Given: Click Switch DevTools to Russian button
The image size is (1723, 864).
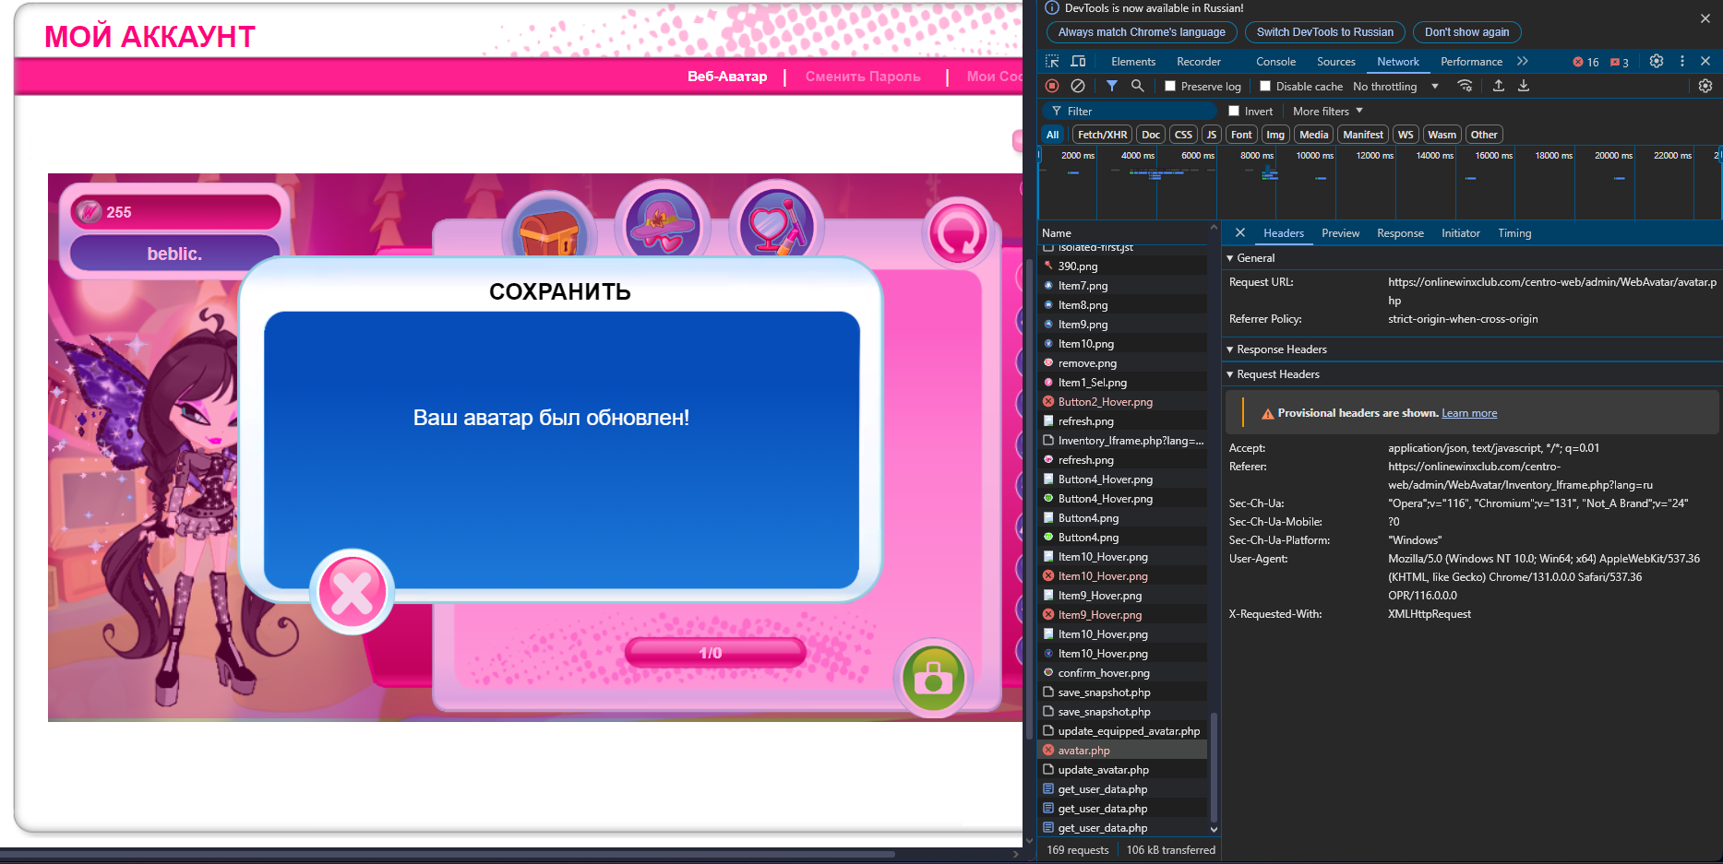Looking at the screenshot, I should coord(1325,32).
